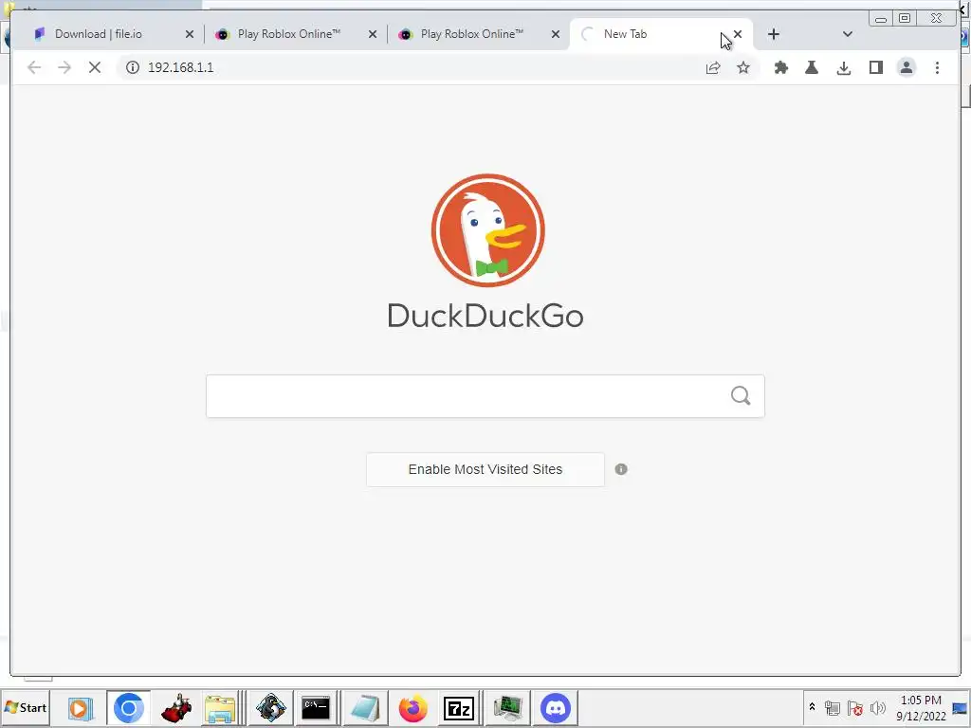The height and width of the screenshot is (728, 971).
Task: Click the Show Desktop tray icon
Action: coord(961,708)
